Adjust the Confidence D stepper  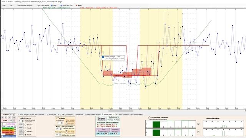[112, 119]
